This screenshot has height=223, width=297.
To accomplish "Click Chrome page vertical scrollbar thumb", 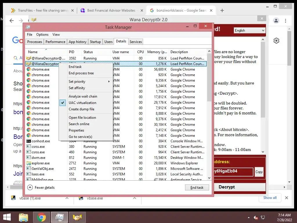I will point(289,48).
